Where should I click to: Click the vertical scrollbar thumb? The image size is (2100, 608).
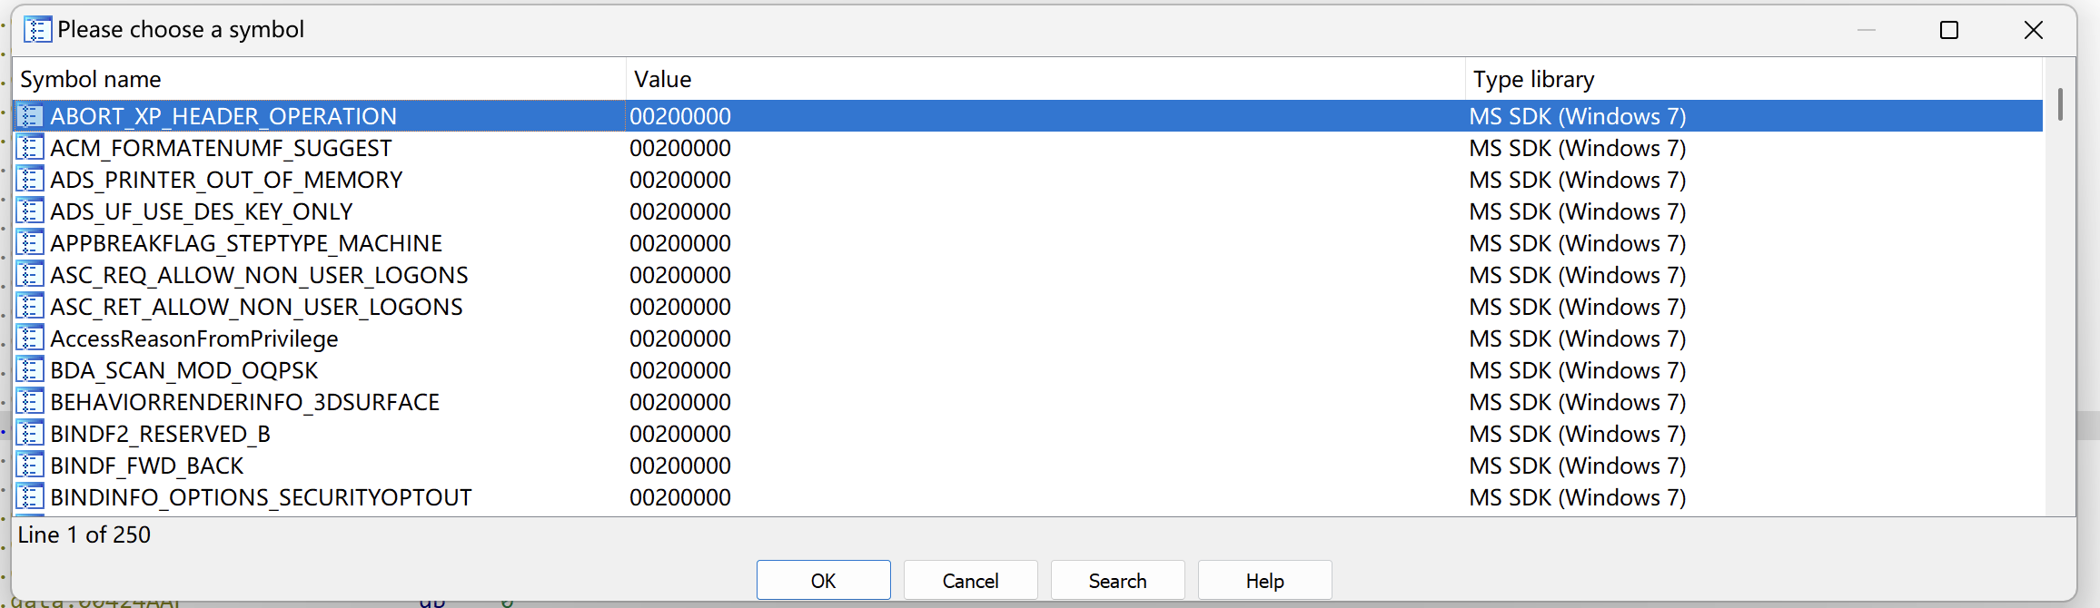(x=2060, y=104)
